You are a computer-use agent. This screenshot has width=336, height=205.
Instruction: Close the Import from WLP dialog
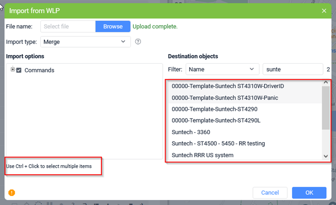[x=324, y=11]
